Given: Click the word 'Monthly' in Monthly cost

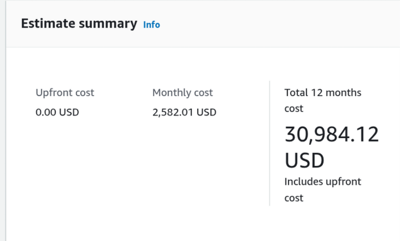Looking at the screenshot, I should (171, 93).
